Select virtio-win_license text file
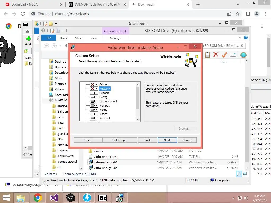The image size is (271, 203). point(163,156)
